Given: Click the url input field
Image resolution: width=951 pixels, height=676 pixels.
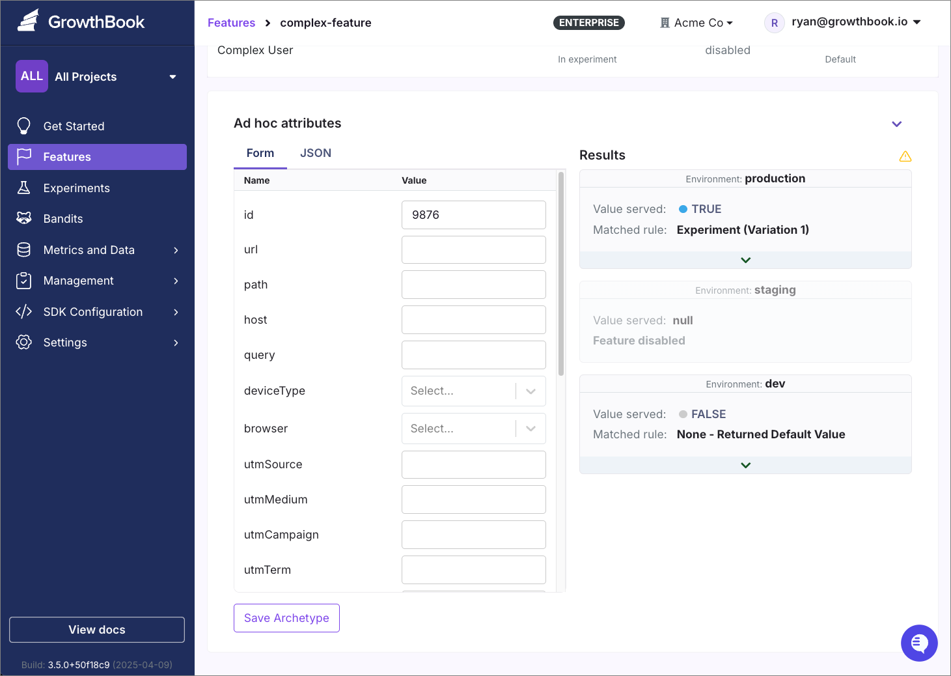Looking at the screenshot, I should [473, 249].
